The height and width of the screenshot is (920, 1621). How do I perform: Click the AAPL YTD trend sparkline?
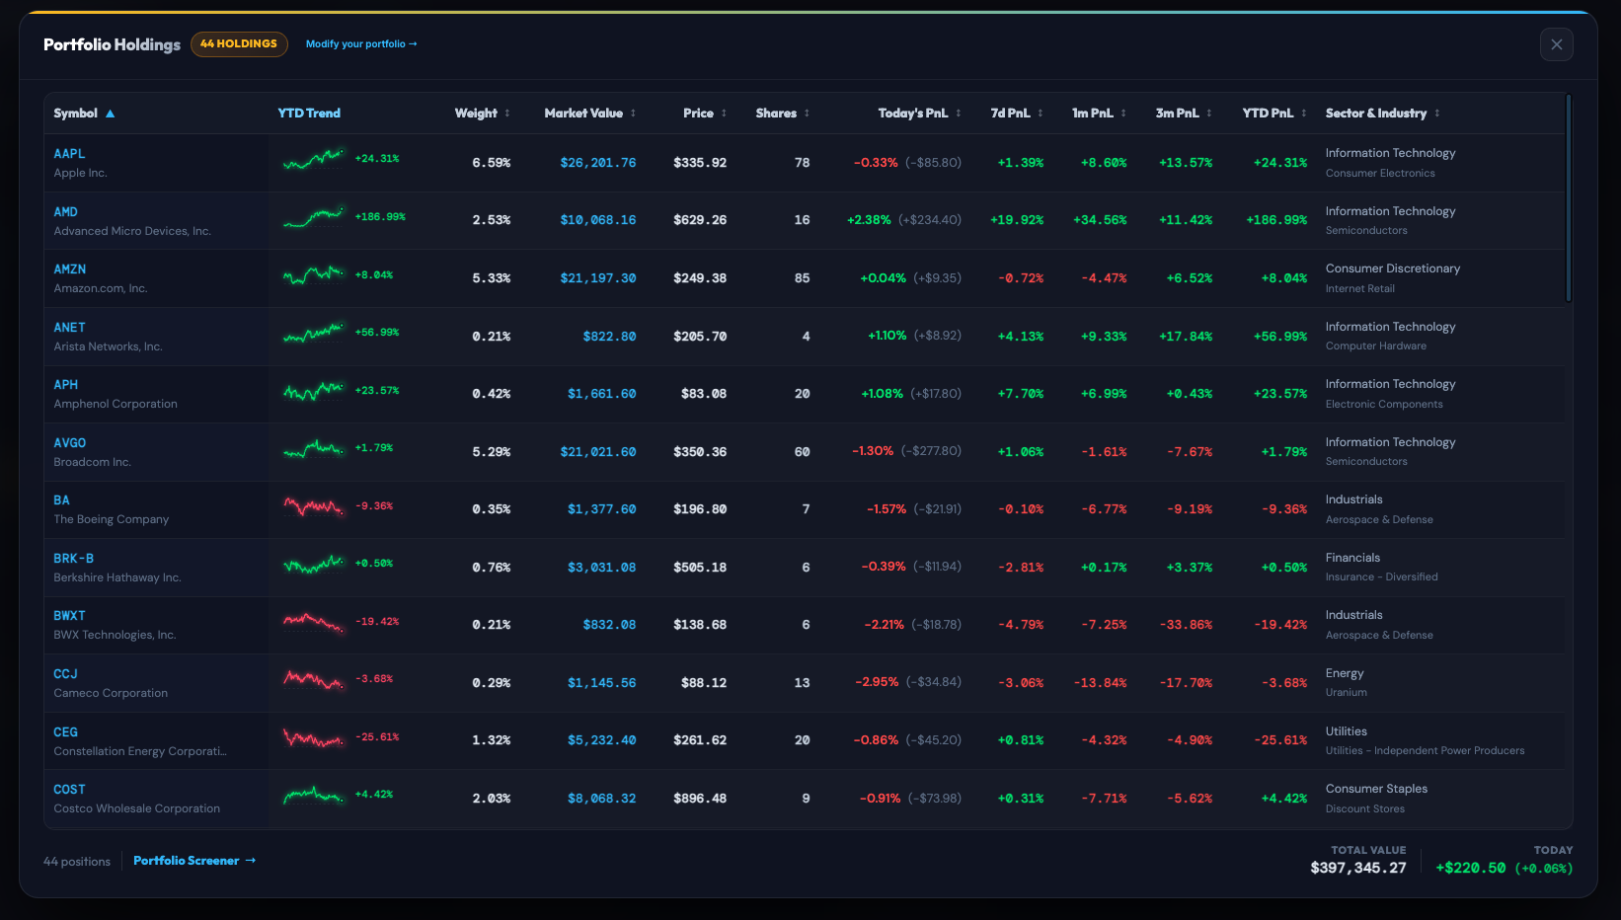click(x=314, y=159)
